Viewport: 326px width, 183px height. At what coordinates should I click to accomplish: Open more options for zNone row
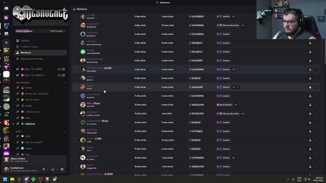[x=316, y=87]
